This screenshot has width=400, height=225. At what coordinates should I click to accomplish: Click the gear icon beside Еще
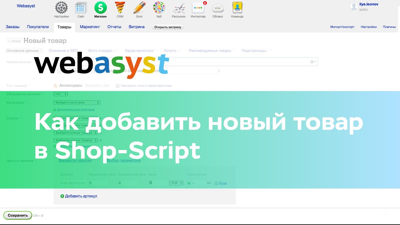[216, 183]
